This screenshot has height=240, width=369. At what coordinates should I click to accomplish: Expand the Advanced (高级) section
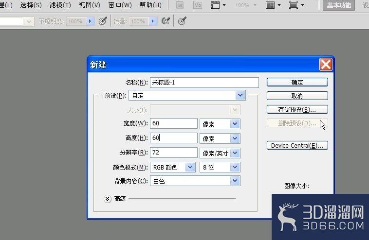click(x=107, y=199)
